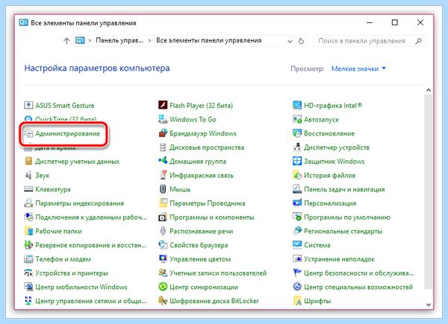The image size is (448, 324).
Task: Open Центр специальных возможностей link
Action: point(358,287)
